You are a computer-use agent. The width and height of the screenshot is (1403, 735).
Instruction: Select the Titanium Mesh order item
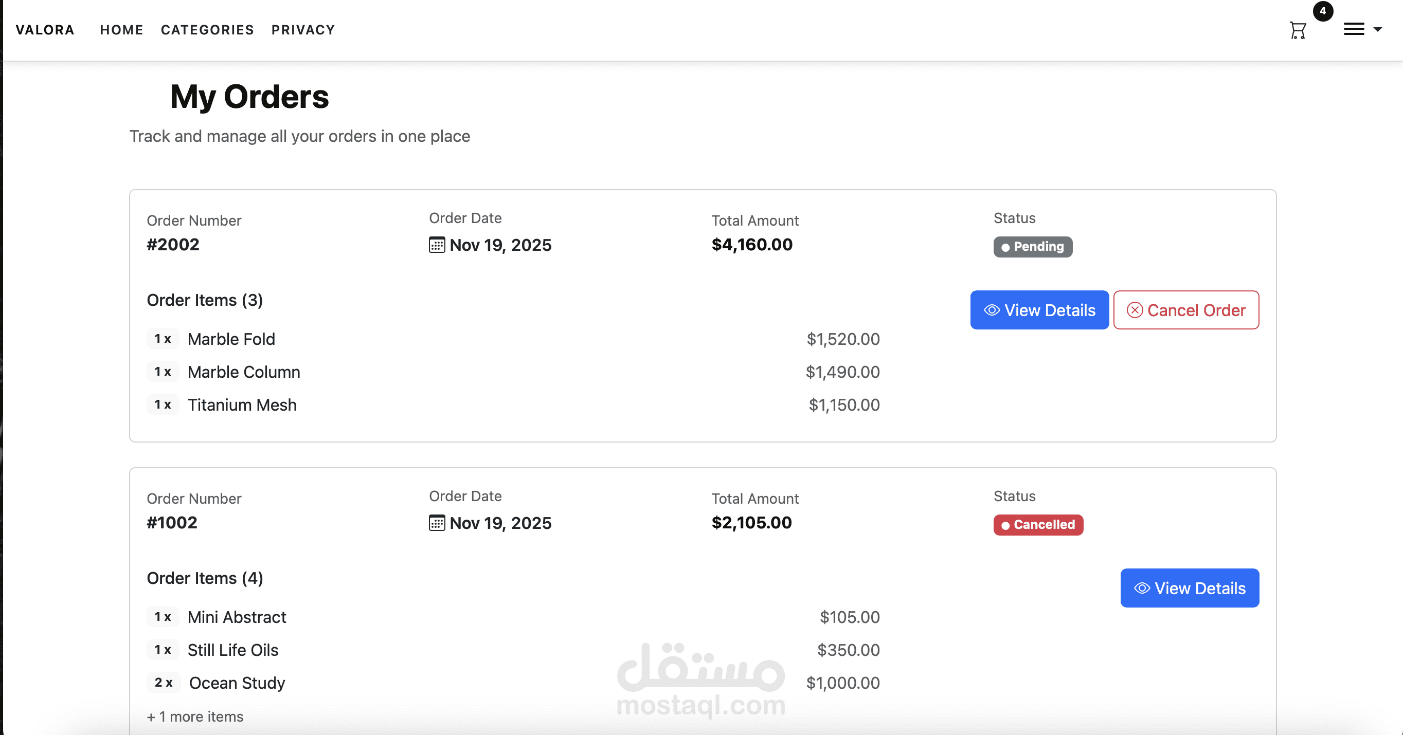click(242, 405)
